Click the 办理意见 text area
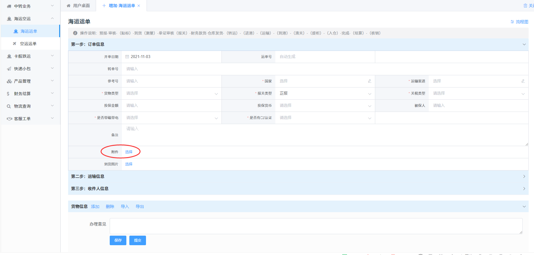The width and height of the screenshot is (534, 255). [316, 226]
